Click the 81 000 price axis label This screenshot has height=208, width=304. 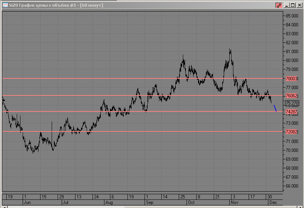point(292,52)
